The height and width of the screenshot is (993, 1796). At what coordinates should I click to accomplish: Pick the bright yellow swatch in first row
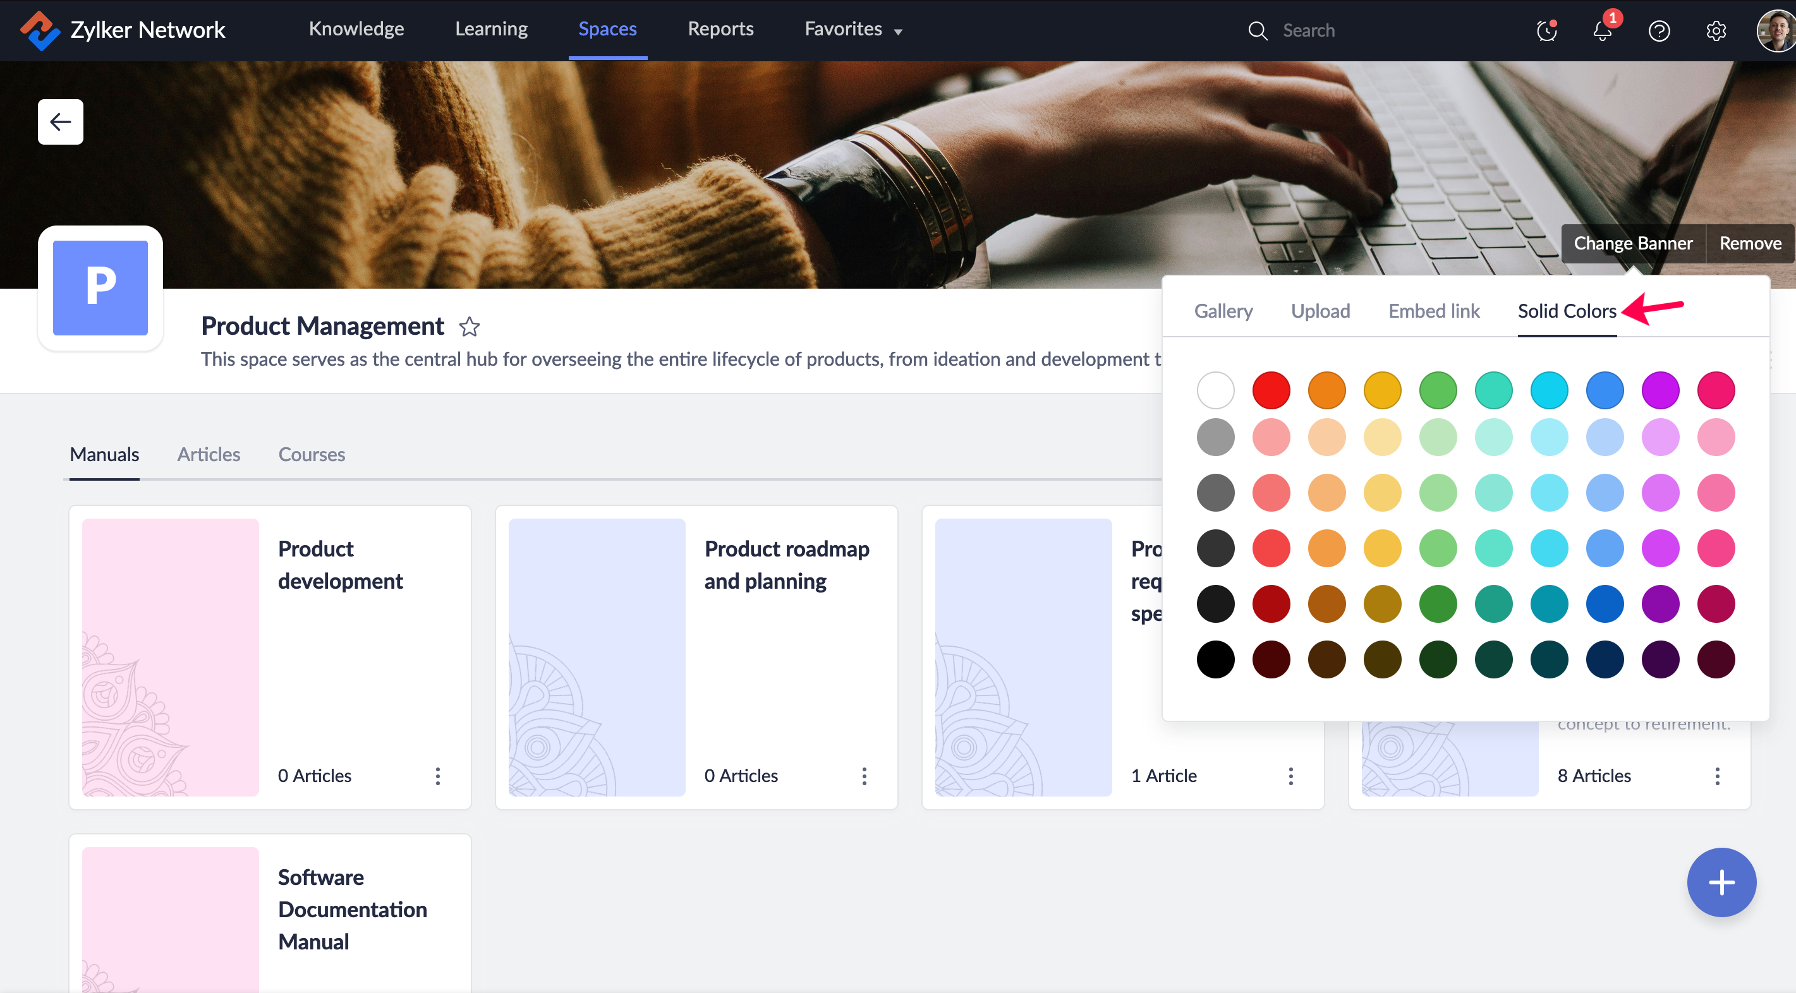tap(1382, 390)
